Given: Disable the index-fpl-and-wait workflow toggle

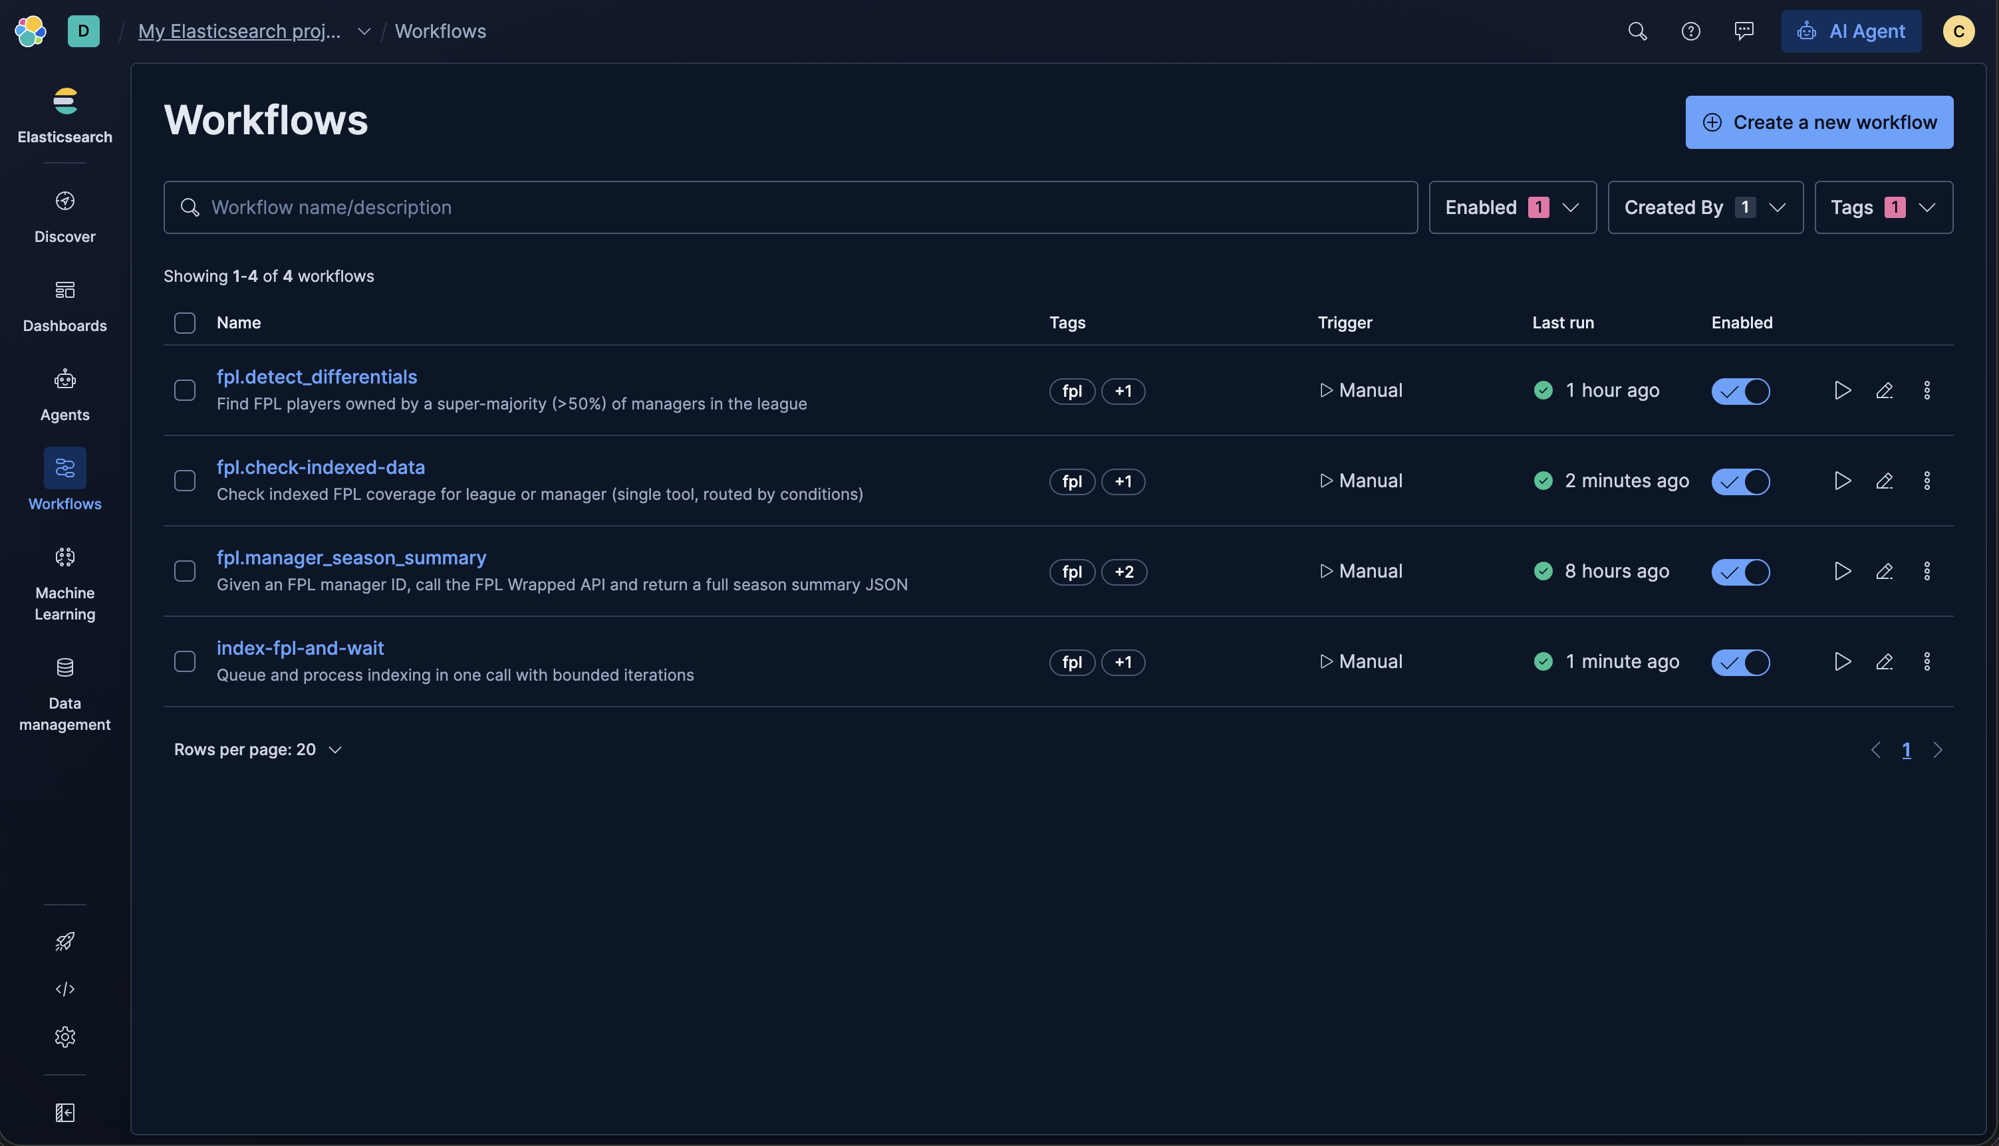Looking at the screenshot, I should (x=1740, y=662).
